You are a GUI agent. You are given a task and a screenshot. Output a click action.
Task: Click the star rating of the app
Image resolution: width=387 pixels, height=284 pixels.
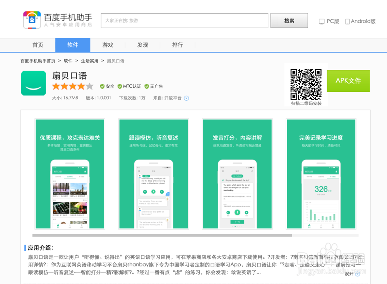pyautogui.click(x=73, y=86)
